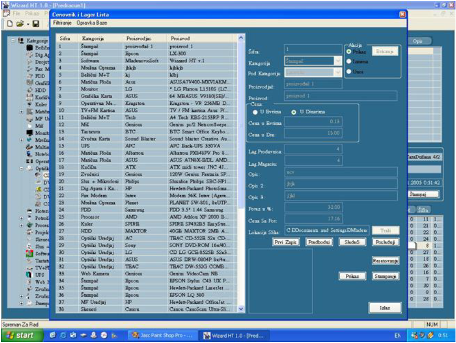Screen dimensions: 456x343
Task: Select the Unos radio button under Akcija
Action: point(349,71)
